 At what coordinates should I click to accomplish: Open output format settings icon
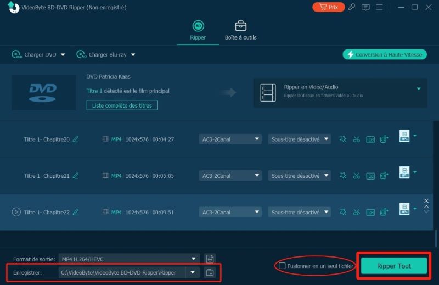[210, 259]
